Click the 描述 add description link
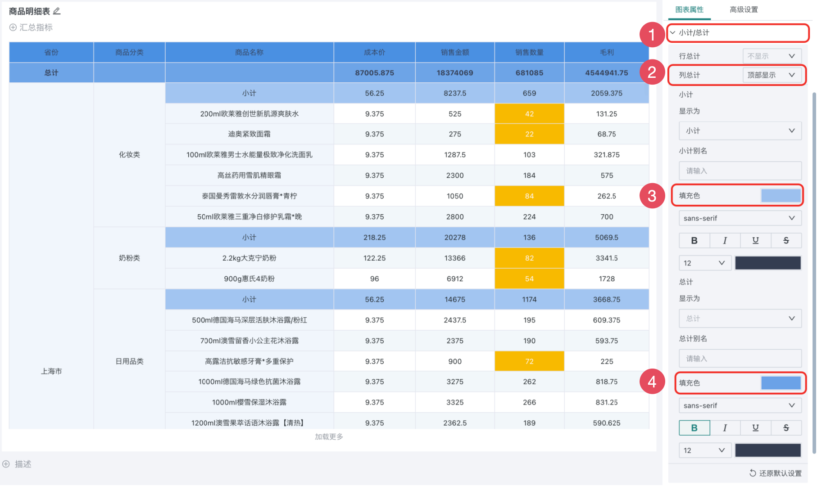 [x=23, y=464]
